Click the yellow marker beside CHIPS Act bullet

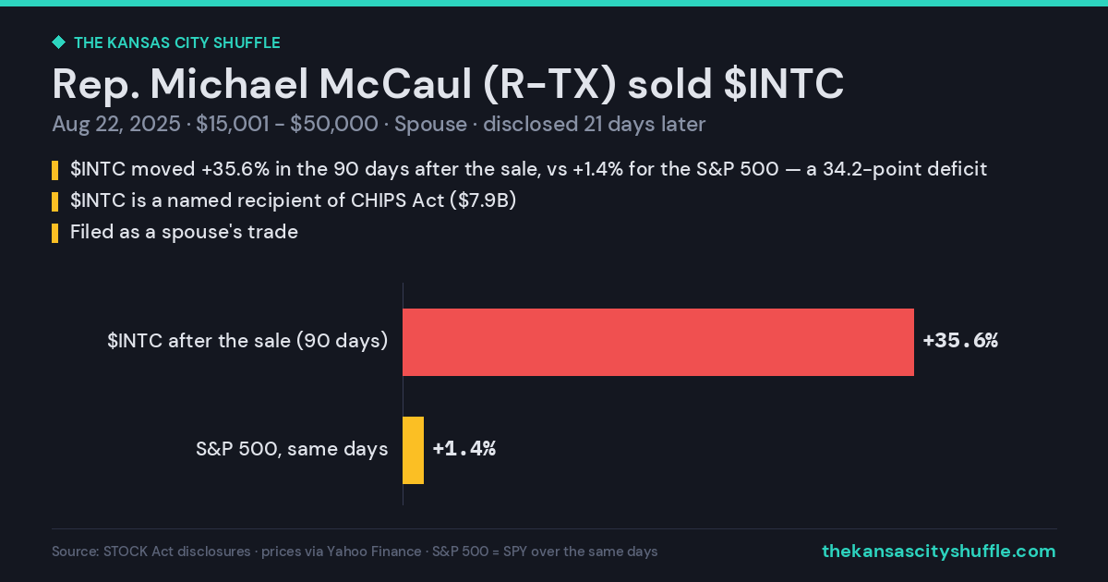click(54, 201)
